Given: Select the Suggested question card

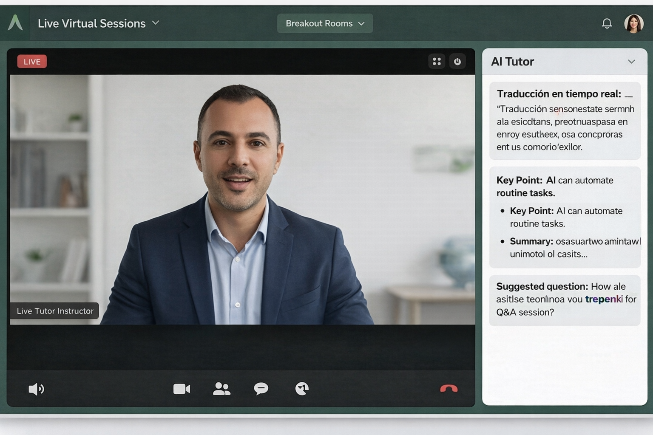Looking at the screenshot, I should pyautogui.click(x=565, y=300).
